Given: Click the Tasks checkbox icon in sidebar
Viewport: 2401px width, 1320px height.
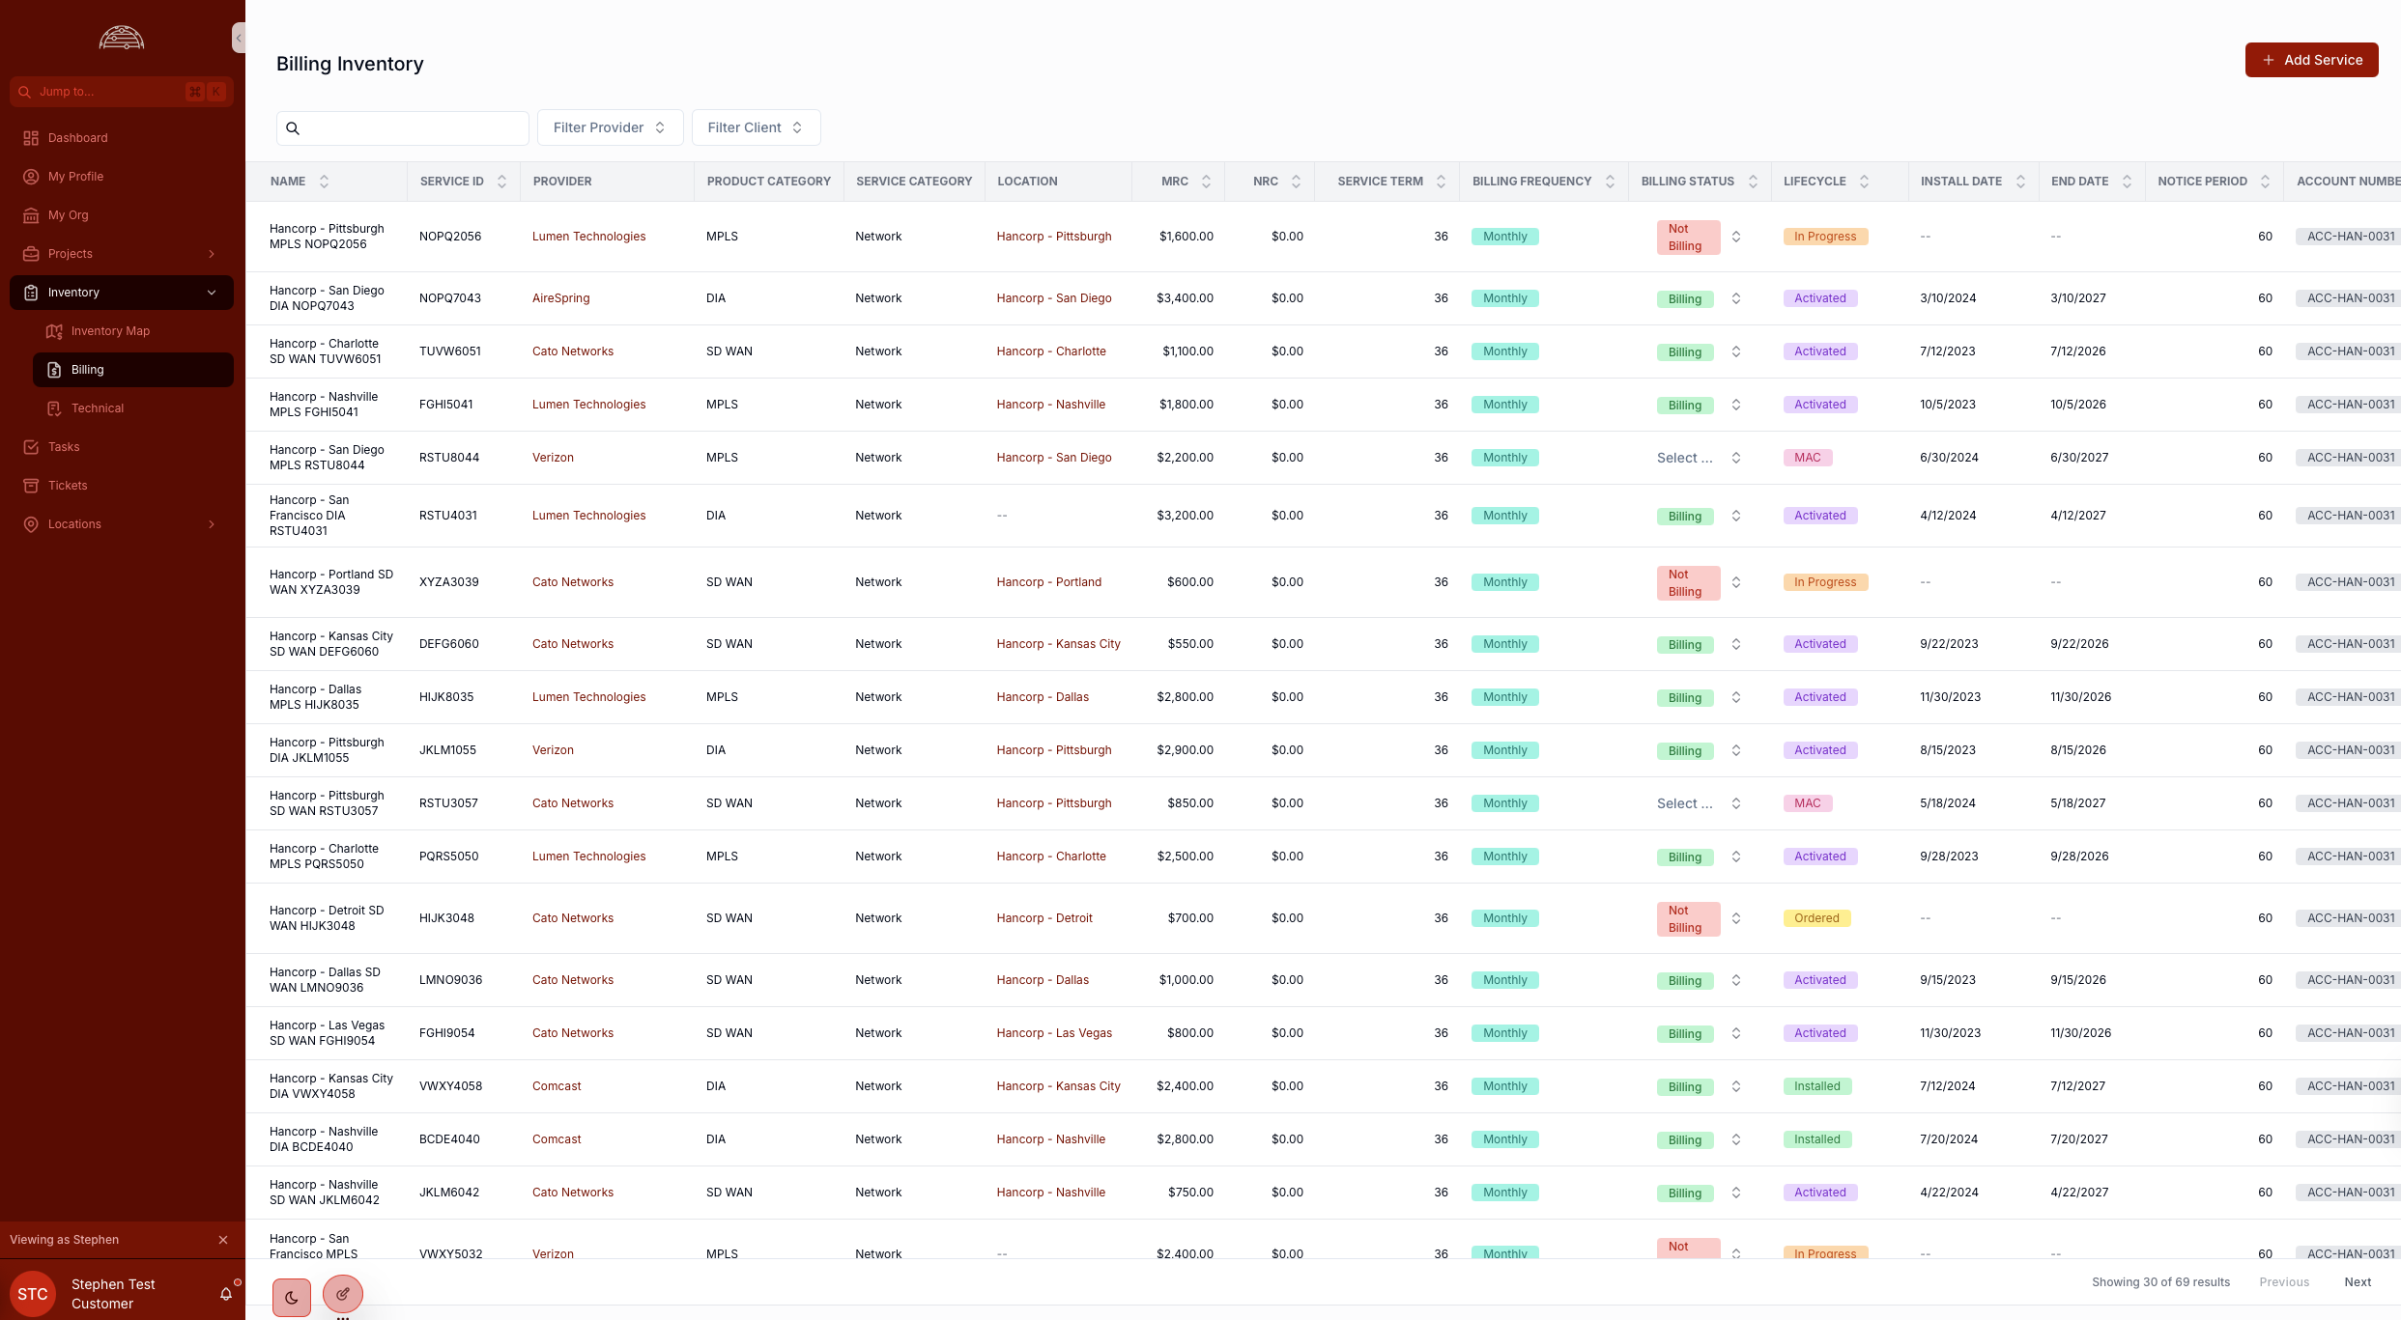Looking at the screenshot, I should click(x=31, y=447).
